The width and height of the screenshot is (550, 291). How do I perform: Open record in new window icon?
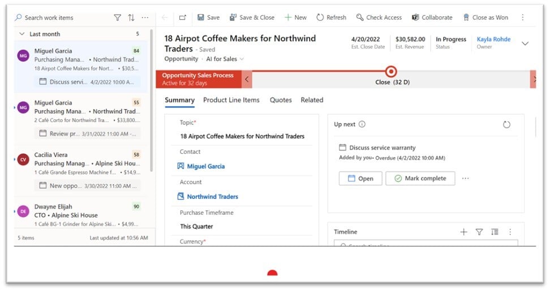pos(183,18)
